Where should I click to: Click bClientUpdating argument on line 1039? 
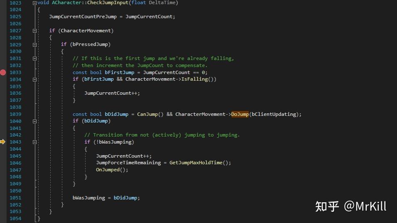click(274, 114)
